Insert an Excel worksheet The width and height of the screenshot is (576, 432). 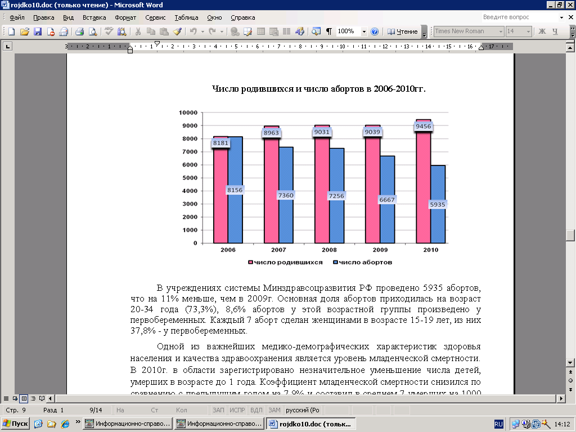(x=274, y=31)
